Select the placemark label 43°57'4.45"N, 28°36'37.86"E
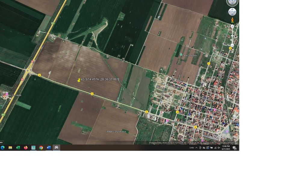The height and width of the screenshot is (169, 301). click(100, 79)
